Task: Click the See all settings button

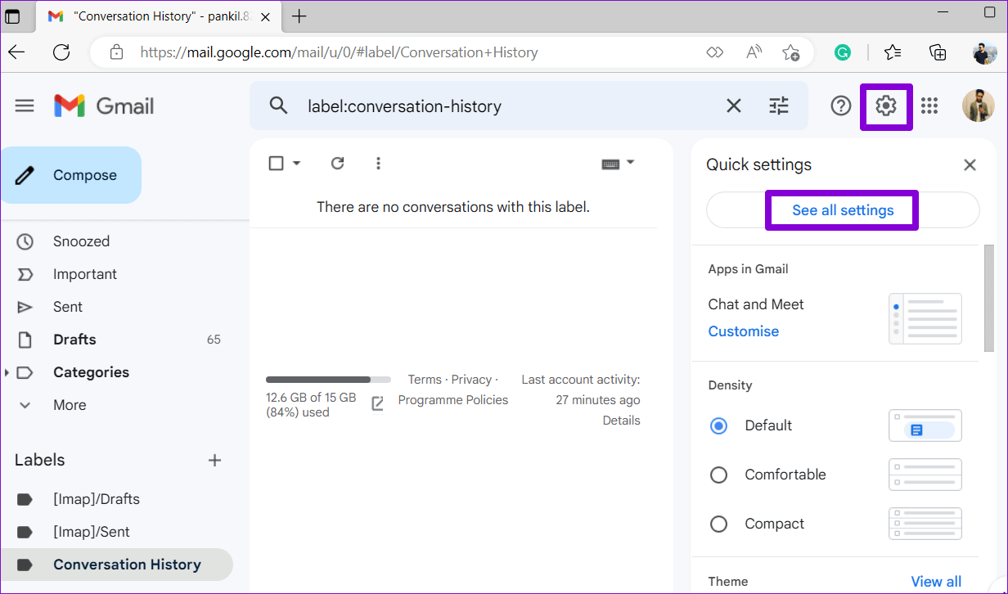Action: (843, 210)
